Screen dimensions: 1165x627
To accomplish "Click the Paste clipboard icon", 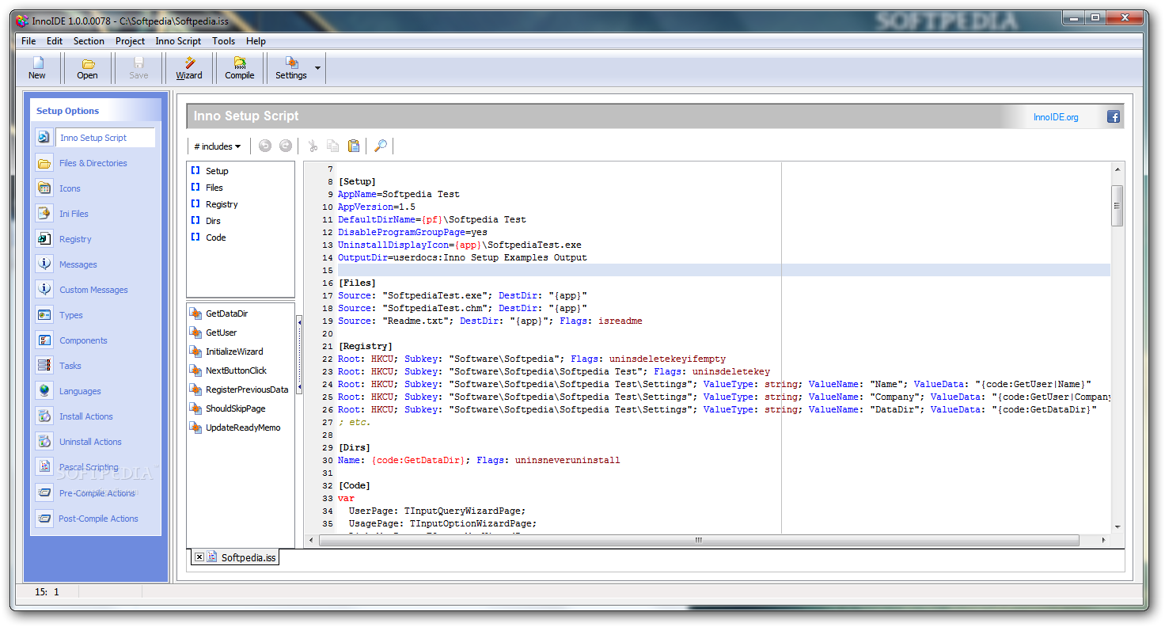I will pyautogui.click(x=354, y=146).
